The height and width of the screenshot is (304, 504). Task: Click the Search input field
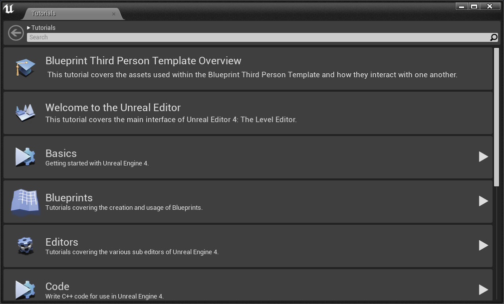262,37
